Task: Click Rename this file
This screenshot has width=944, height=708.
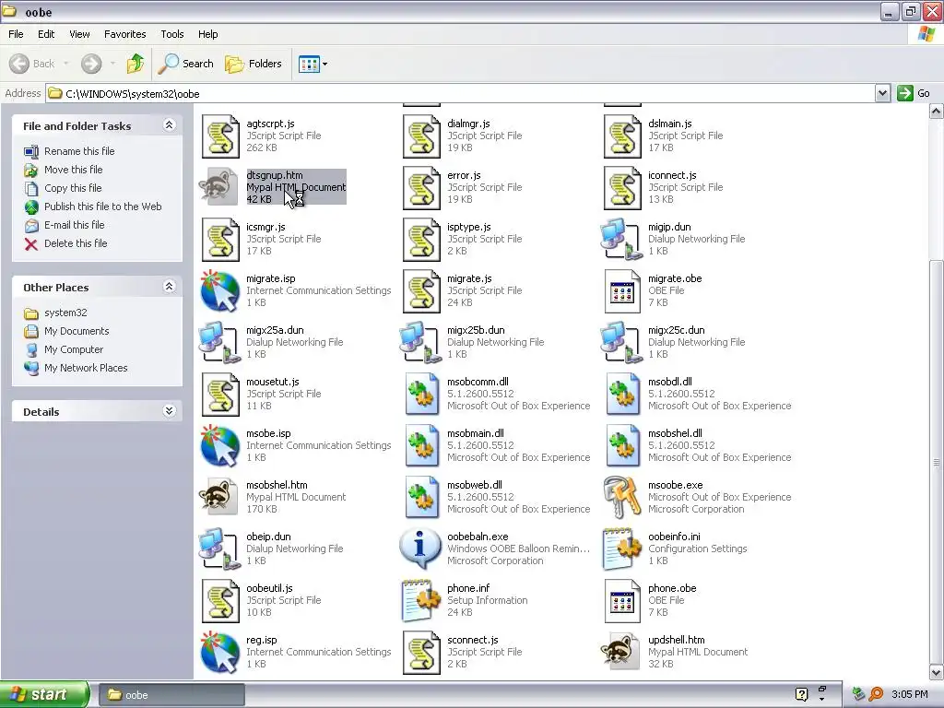Action: coord(69,151)
